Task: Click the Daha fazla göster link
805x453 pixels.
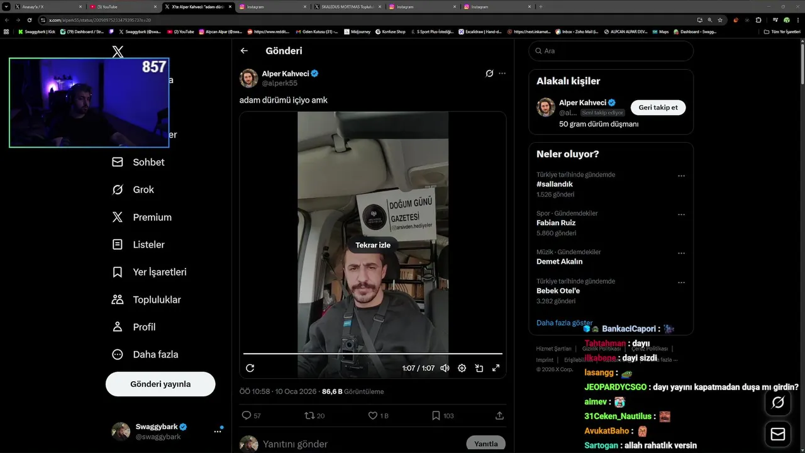Action: (x=564, y=323)
